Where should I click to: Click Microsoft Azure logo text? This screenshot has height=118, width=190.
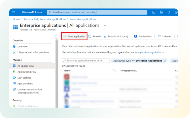tap(32, 12)
